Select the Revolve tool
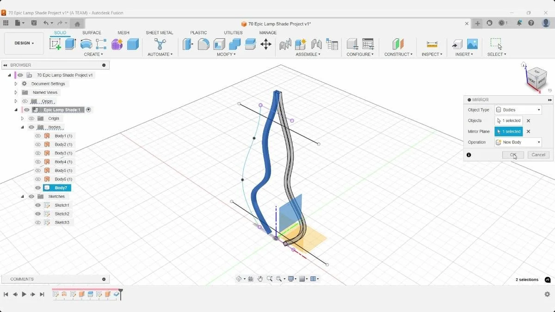The image size is (555, 312). point(86,44)
